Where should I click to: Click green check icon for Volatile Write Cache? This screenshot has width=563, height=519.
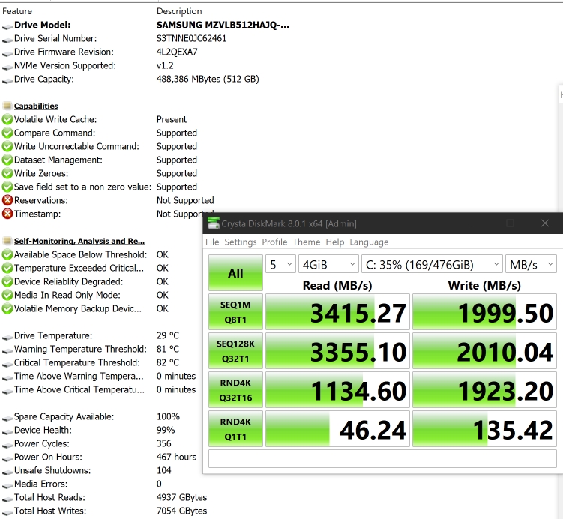[7, 119]
